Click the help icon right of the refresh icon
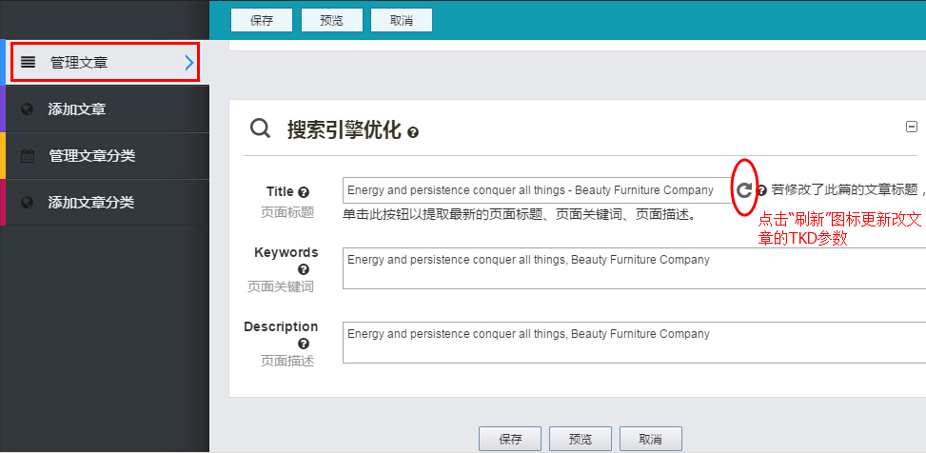The width and height of the screenshot is (926, 453). coord(761,190)
